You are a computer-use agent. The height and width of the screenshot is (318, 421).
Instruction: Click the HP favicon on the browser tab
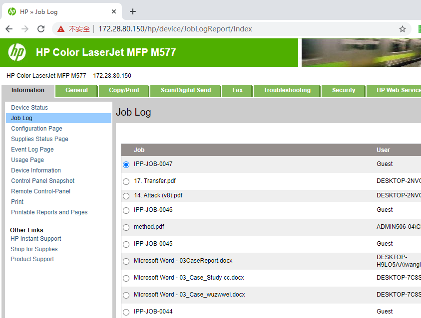(x=11, y=11)
